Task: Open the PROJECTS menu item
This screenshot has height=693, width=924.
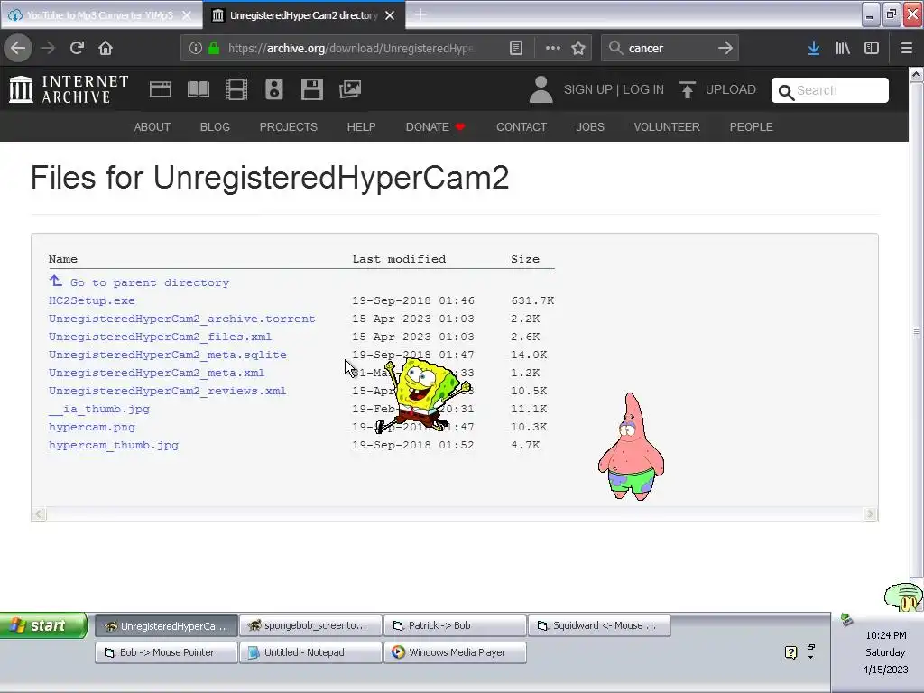Action: point(288,126)
